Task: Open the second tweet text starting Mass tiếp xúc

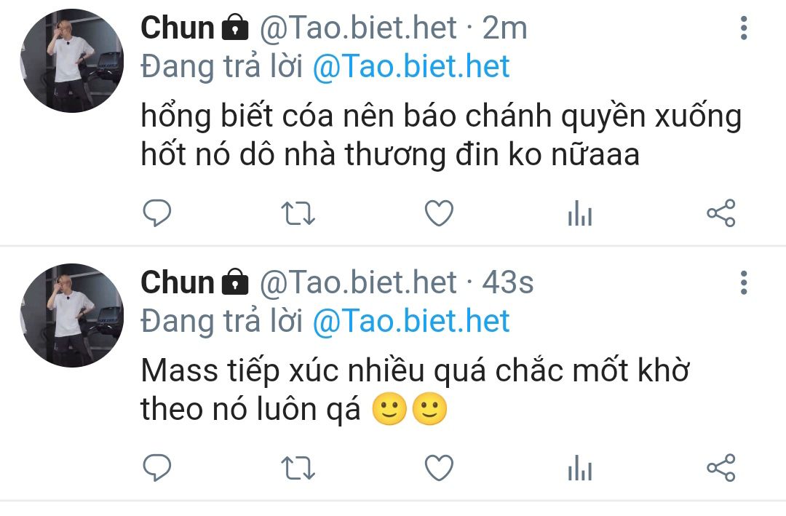Action: tap(415, 389)
